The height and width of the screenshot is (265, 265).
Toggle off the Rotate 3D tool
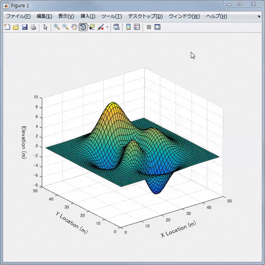(83, 27)
